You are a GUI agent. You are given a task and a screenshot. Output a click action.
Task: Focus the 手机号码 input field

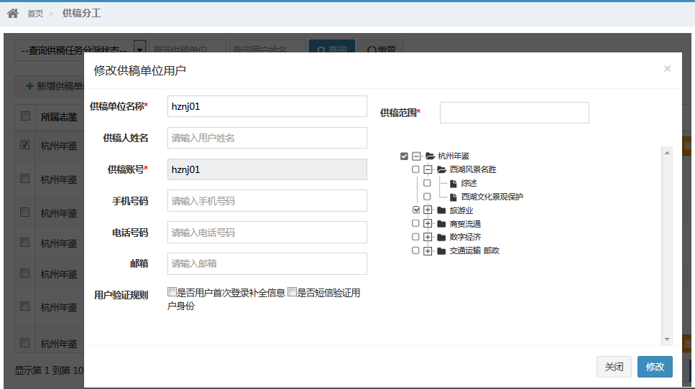(267, 201)
